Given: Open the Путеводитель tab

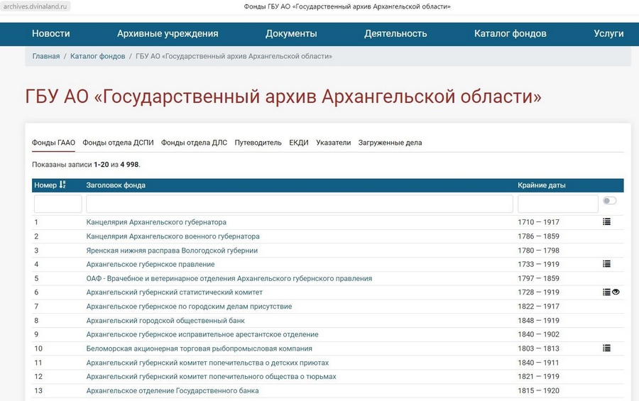Looking at the screenshot, I should click(258, 143).
